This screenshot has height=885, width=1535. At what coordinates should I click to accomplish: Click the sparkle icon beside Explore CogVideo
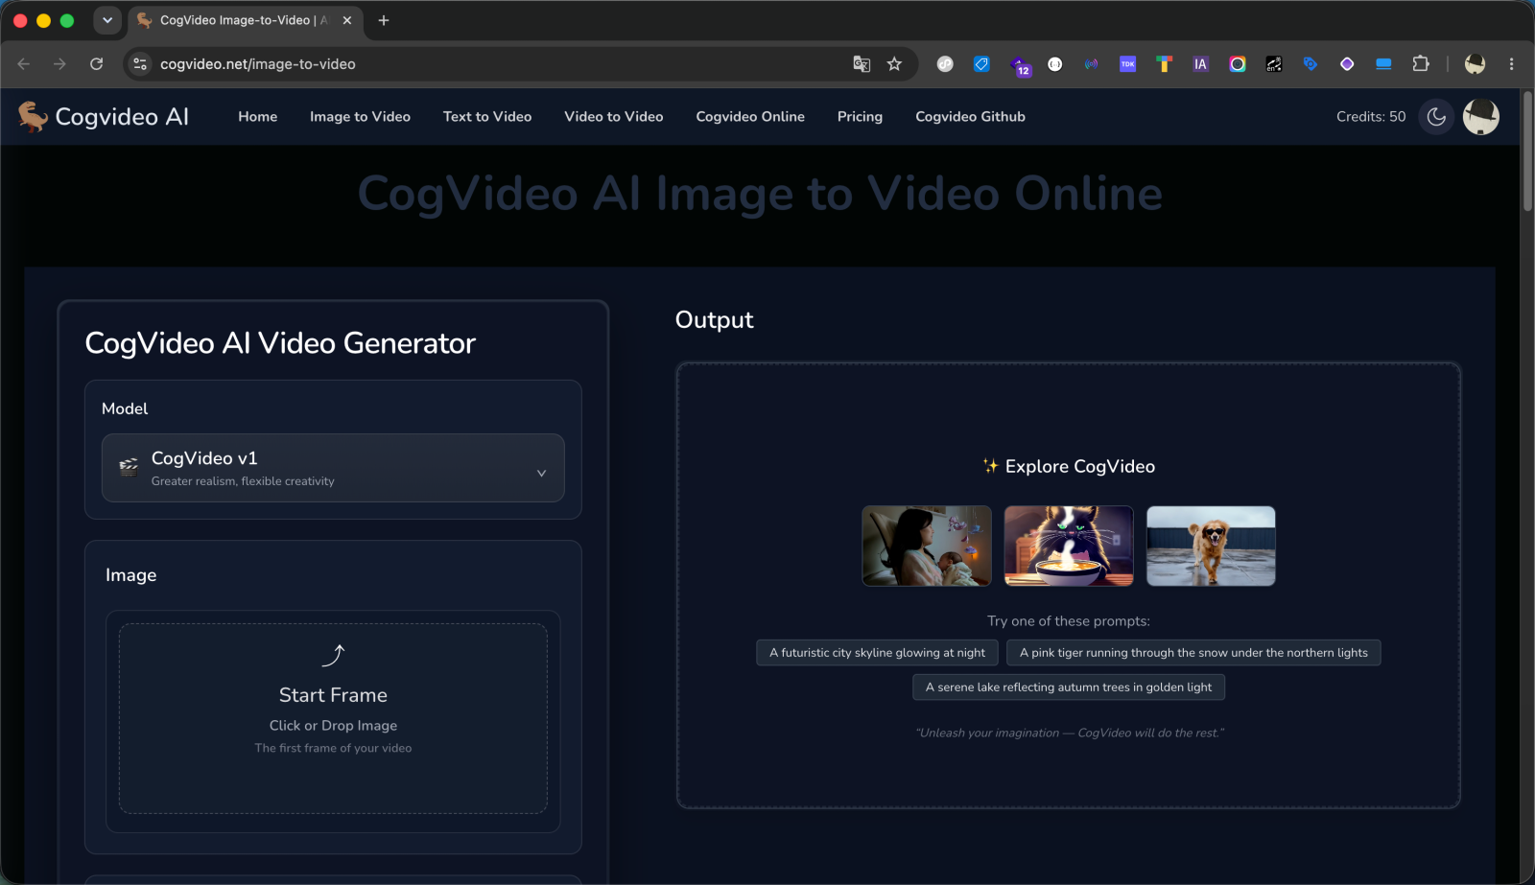[x=990, y=466]
